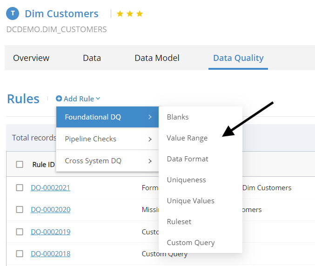Image resolution: width=315 pixels, height=266 pixels.
Task: Check the box for rule DQ-0002021
Action: (20, 188)
